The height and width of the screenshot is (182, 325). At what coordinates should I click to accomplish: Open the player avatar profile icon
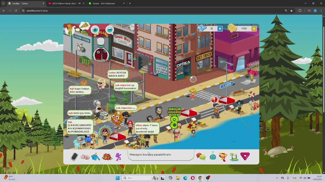coord(69,29)
